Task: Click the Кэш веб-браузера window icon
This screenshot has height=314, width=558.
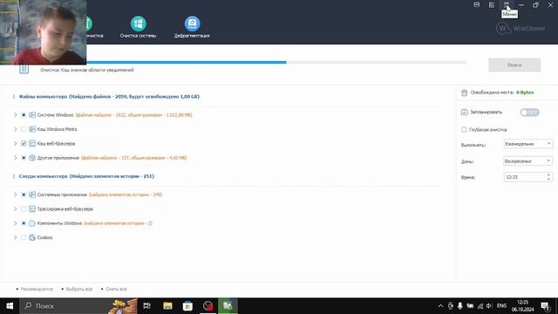Action: pos(32,143)
